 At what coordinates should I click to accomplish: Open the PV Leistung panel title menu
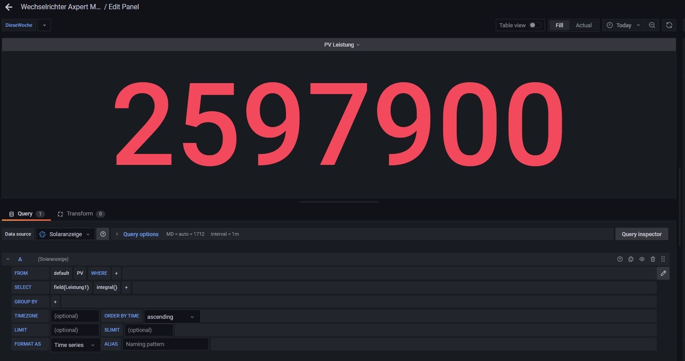tap(341, 44)
